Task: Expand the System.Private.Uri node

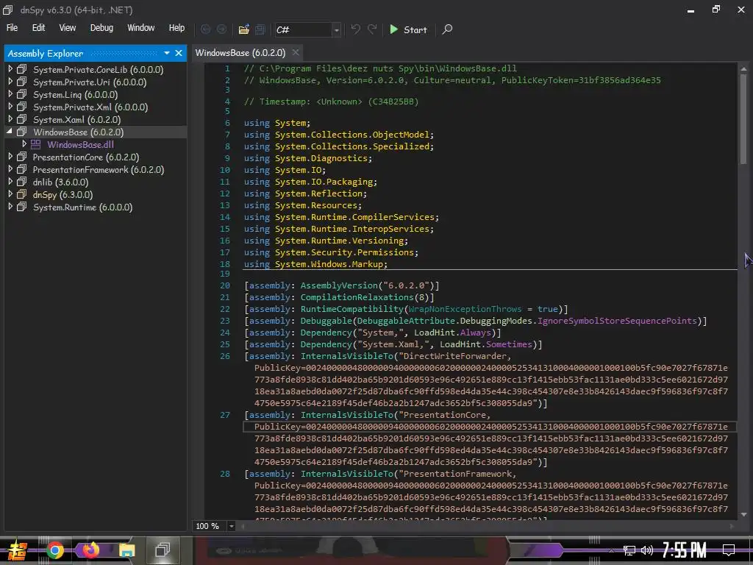Action: tap(10, 82)
